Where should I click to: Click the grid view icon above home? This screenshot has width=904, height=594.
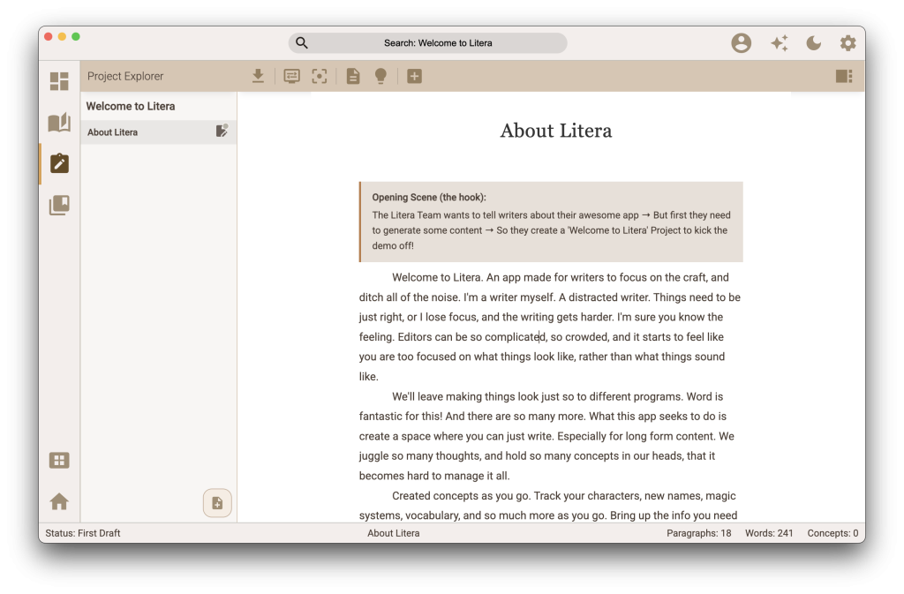click(59, 460)
